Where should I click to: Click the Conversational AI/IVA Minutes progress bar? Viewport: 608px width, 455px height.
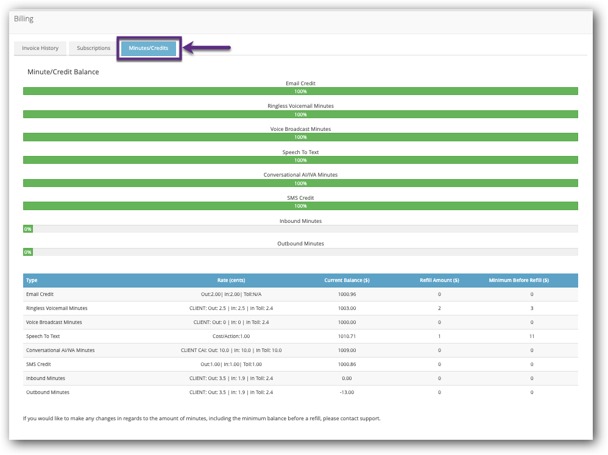point(300,183)
